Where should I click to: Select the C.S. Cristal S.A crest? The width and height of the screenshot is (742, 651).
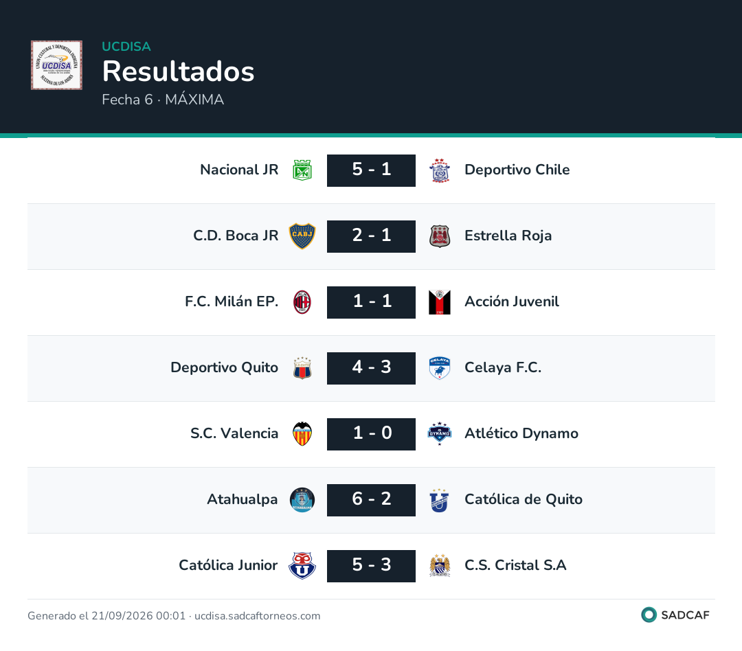tap(440, 566)
